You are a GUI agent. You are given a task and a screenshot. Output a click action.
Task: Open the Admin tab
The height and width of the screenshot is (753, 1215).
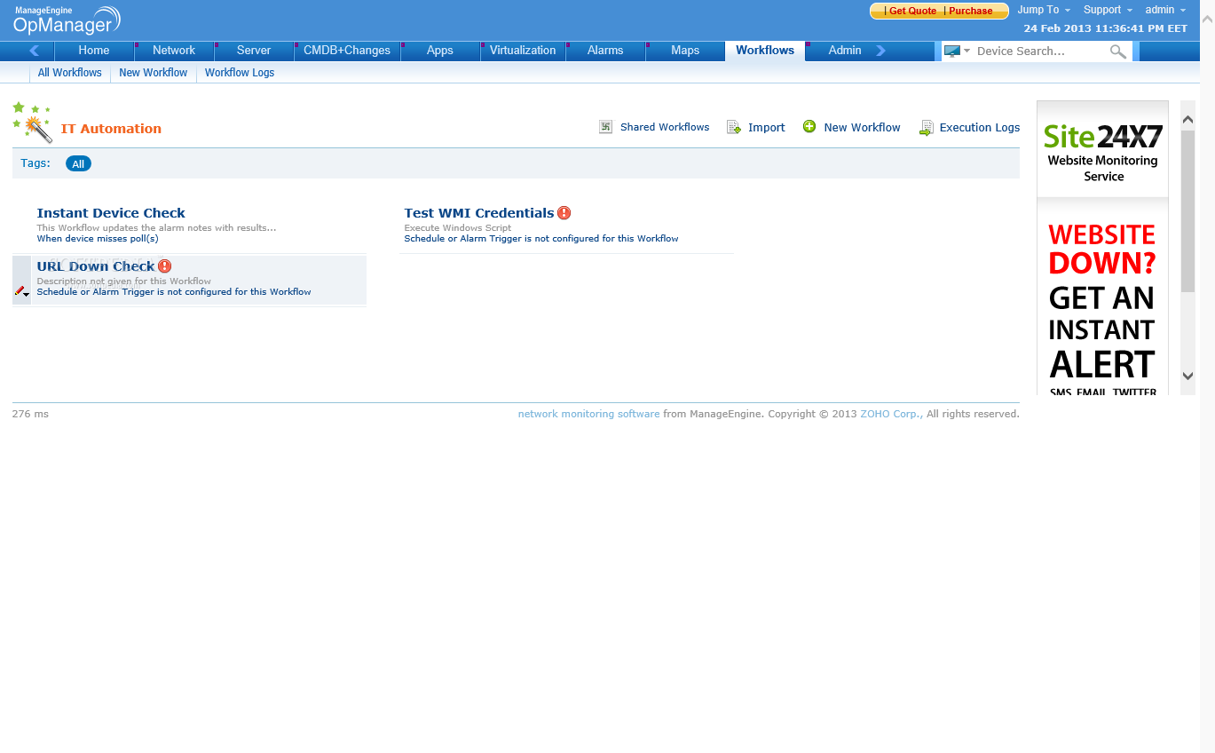click(845, 51)
